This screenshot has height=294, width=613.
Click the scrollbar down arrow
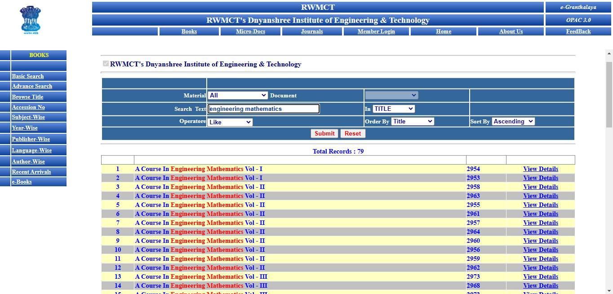coord(609,290)
